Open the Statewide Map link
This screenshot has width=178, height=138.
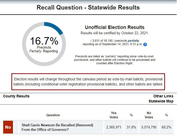point(161,101)
